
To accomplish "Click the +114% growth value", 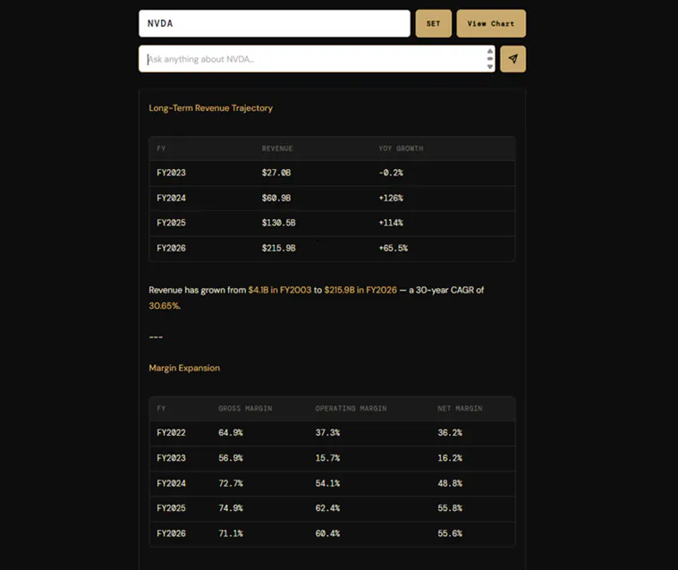I will point(391,223).
